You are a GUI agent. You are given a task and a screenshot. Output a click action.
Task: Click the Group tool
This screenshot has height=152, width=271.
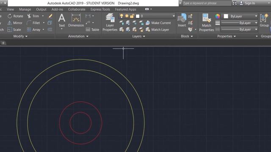[x=264, y=20]
